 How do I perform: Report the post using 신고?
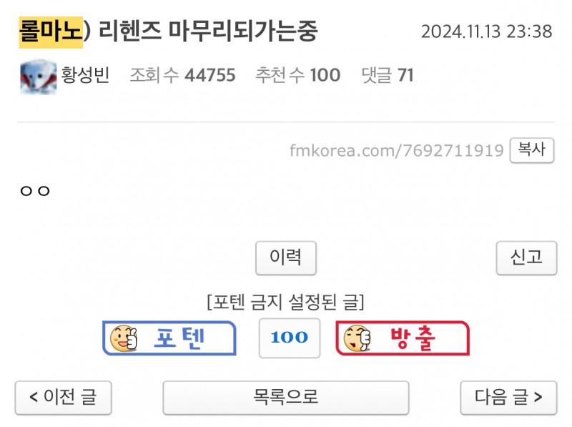coord(526,257)
